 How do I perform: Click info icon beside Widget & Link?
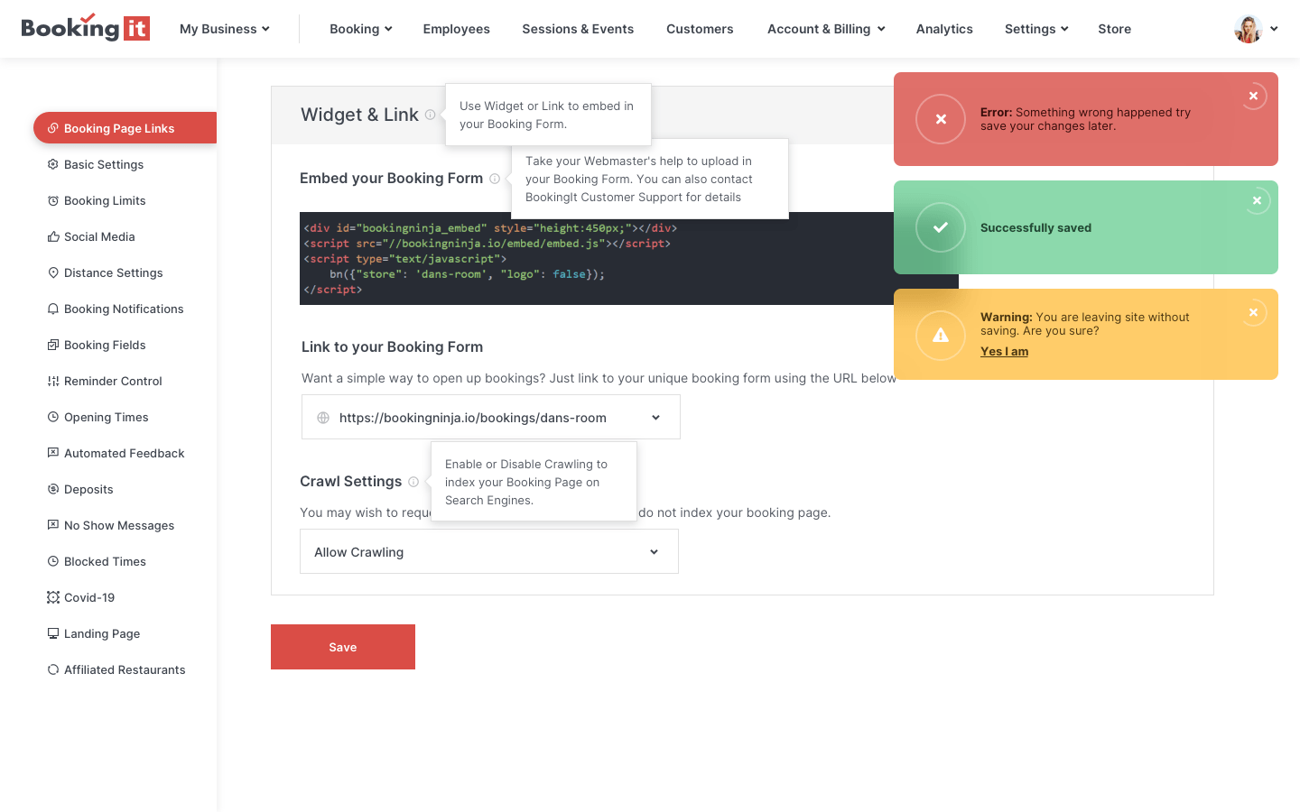(430, 115)
